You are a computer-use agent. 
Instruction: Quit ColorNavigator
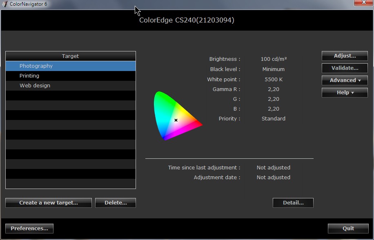pyautogui.click(x=348, y=228)
